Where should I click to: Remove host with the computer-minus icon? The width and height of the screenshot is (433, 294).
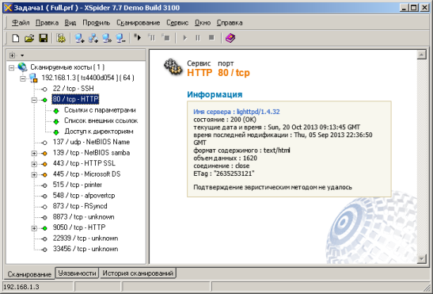coord(120,38)
